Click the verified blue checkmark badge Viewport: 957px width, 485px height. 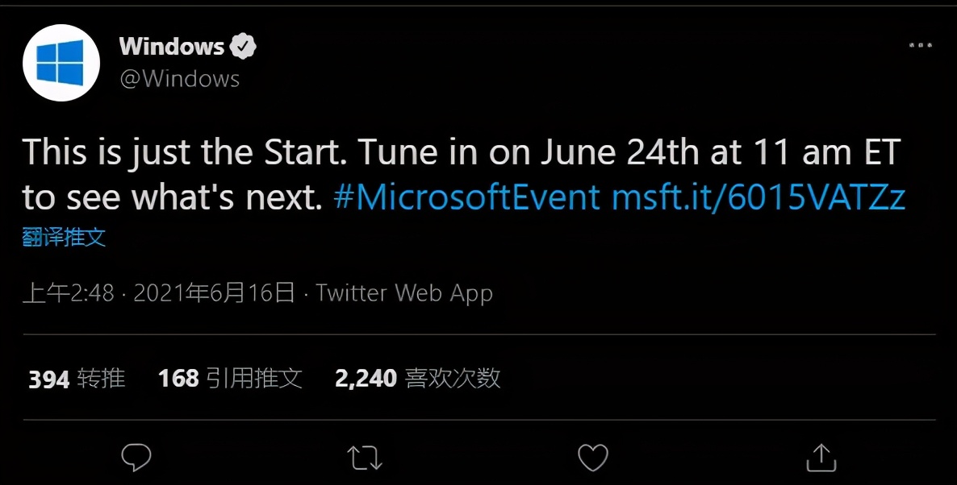[244, 46]
